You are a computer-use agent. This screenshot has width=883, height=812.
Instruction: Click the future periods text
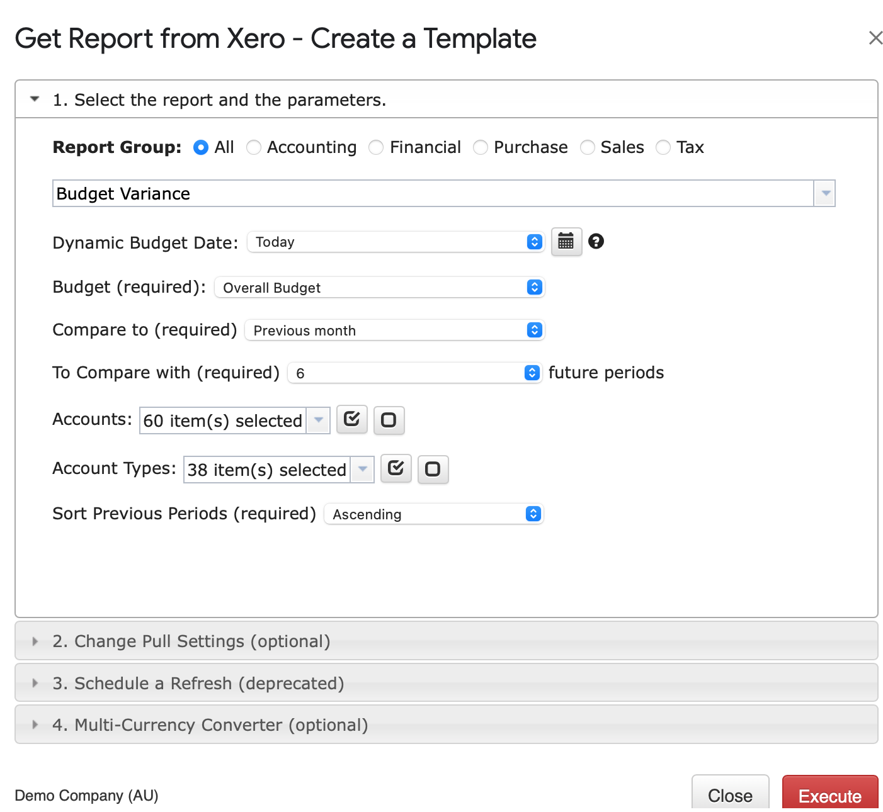[607, 373]
